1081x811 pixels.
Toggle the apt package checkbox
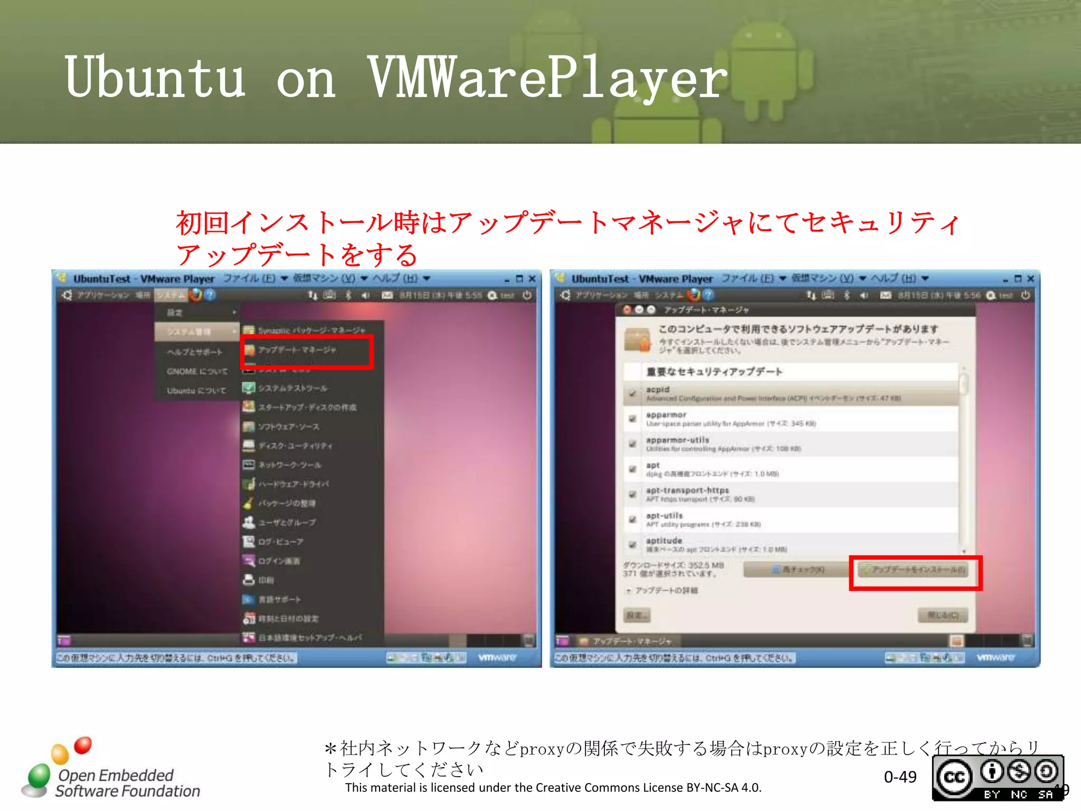(632, 469)
